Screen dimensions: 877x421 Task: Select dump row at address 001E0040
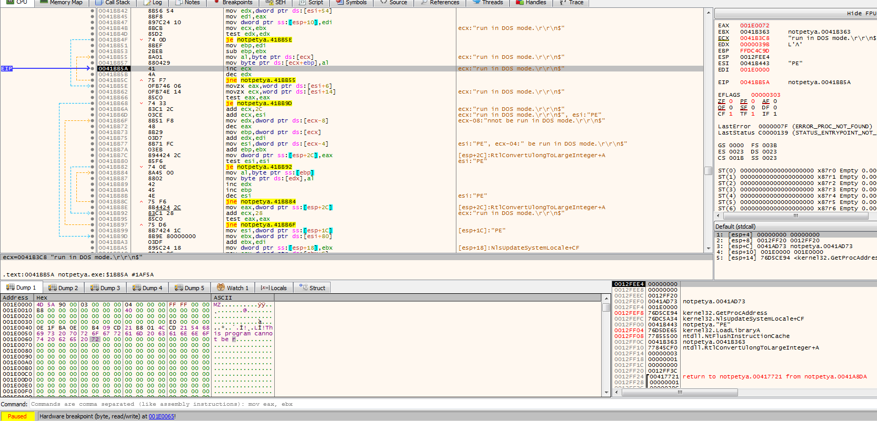(x=137, y=327)
